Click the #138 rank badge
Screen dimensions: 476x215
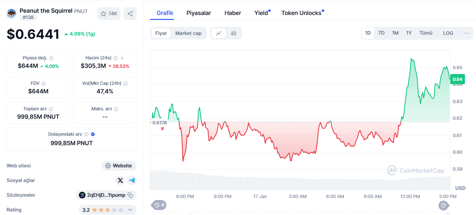click(x=28, y=17)
